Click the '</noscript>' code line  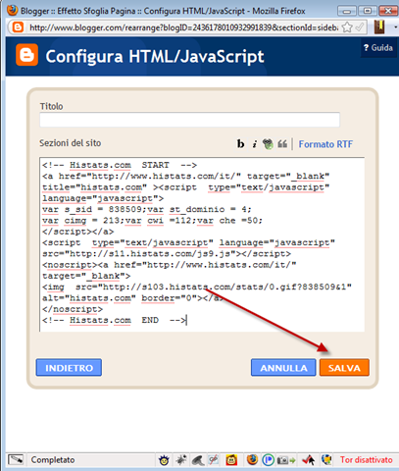(73, 309)
